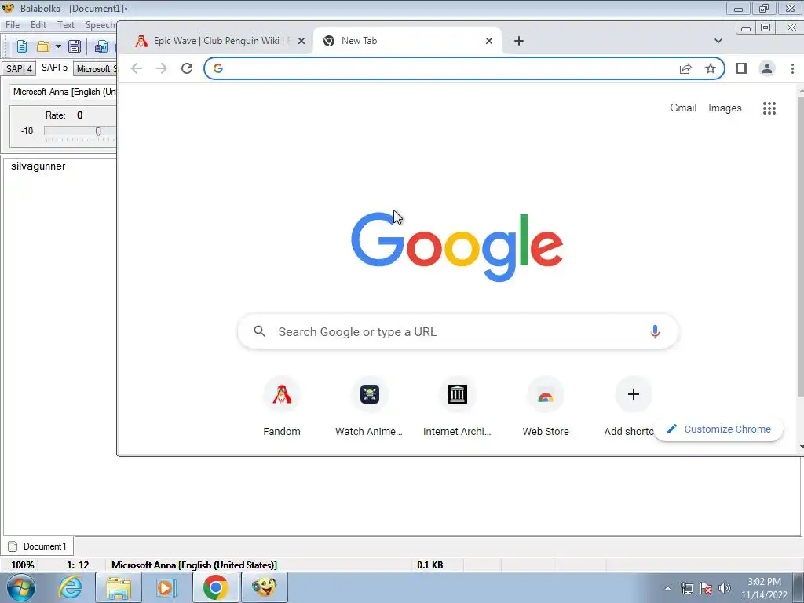
Task: Open Windows Explorer from taskbar
Action: pyautogui.click(x=119, y=587)
